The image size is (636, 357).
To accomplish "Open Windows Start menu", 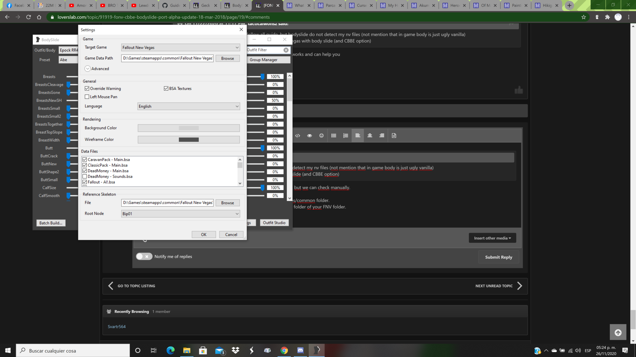I will pos(8,350).
